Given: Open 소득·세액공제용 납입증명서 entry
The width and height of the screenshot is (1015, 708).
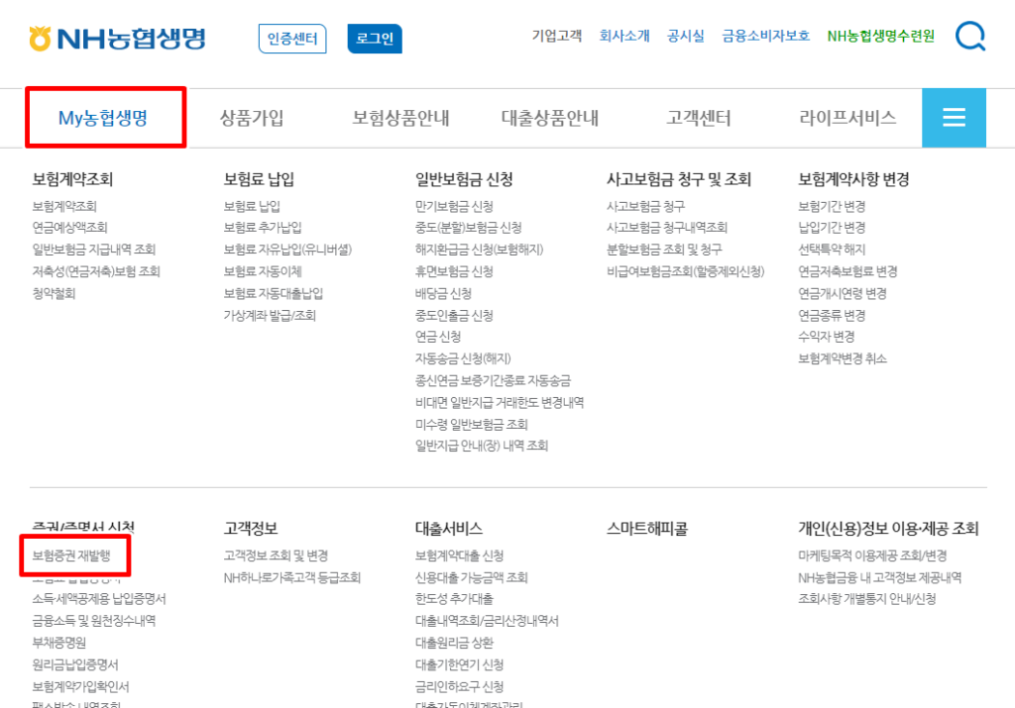Looking at the screenshot, I should (99, 599).
